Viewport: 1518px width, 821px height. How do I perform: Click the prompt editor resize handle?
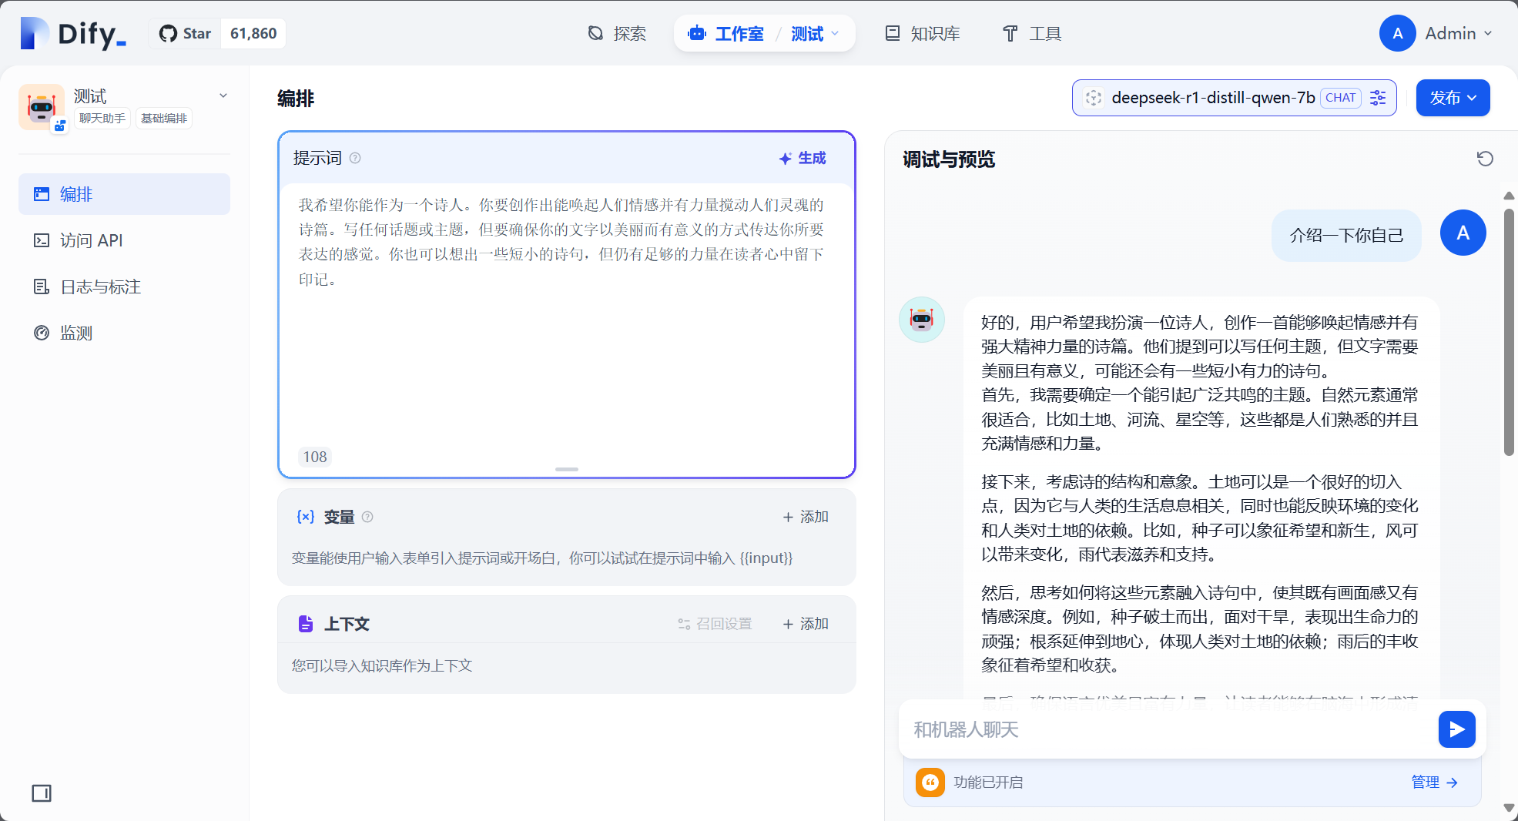pos(567,469)
